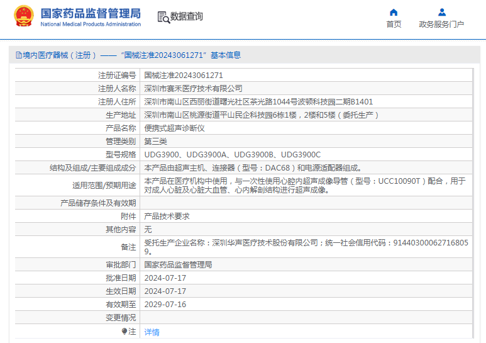Click the 审批部门 row label
The image size is (486, 343).
tap(121, 264)
